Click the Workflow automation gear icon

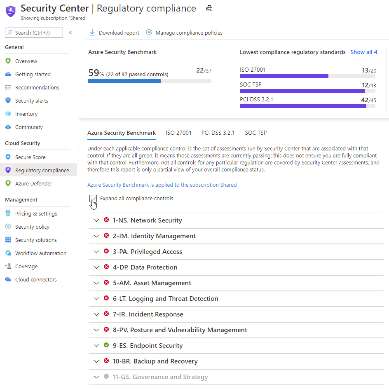click(8, 253)
